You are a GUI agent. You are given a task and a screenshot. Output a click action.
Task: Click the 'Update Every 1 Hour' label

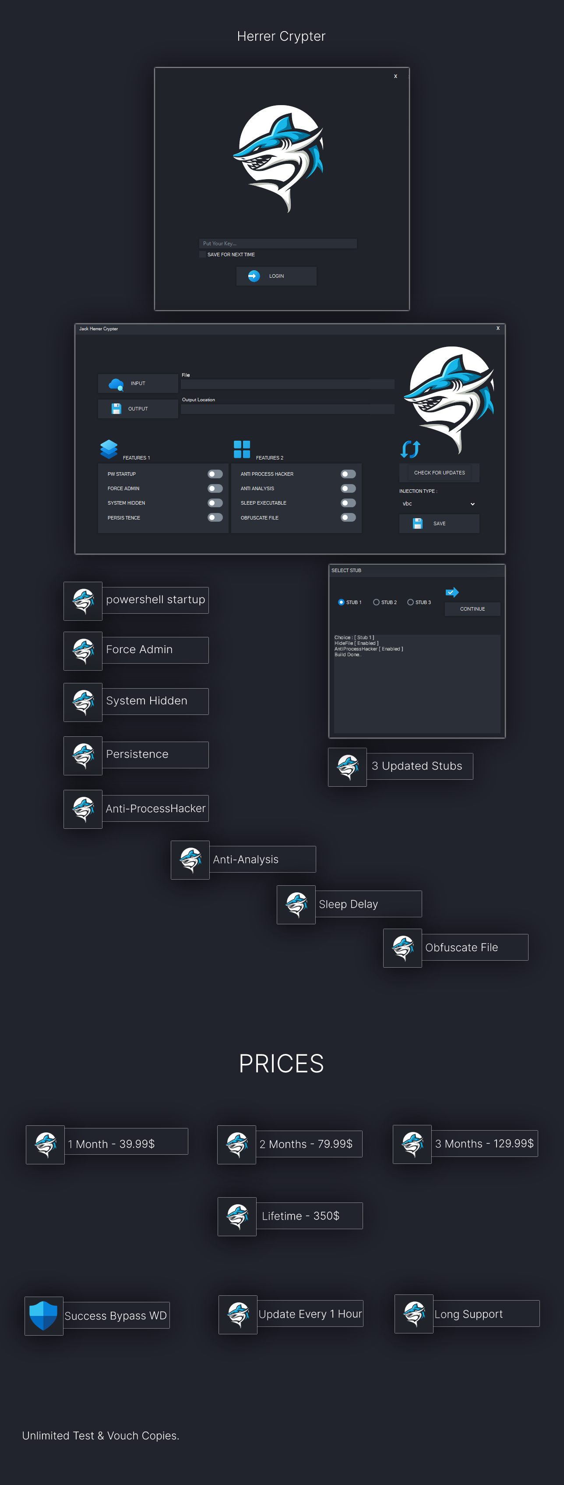[x=310, y=1314]
